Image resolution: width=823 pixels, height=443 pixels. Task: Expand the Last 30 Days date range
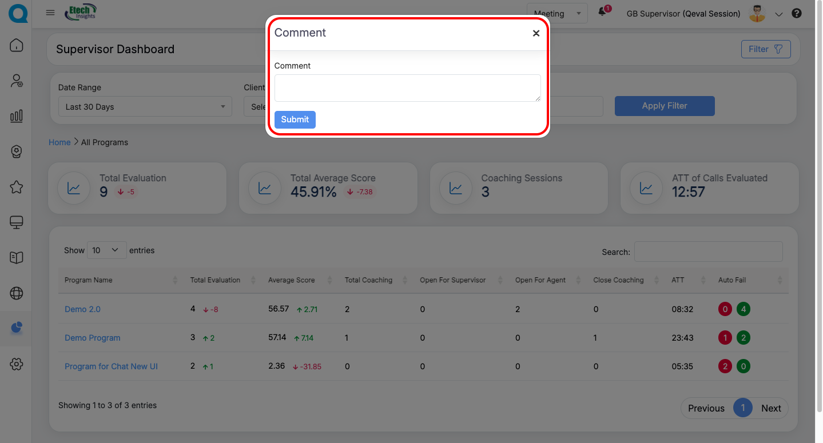(145, 107)
